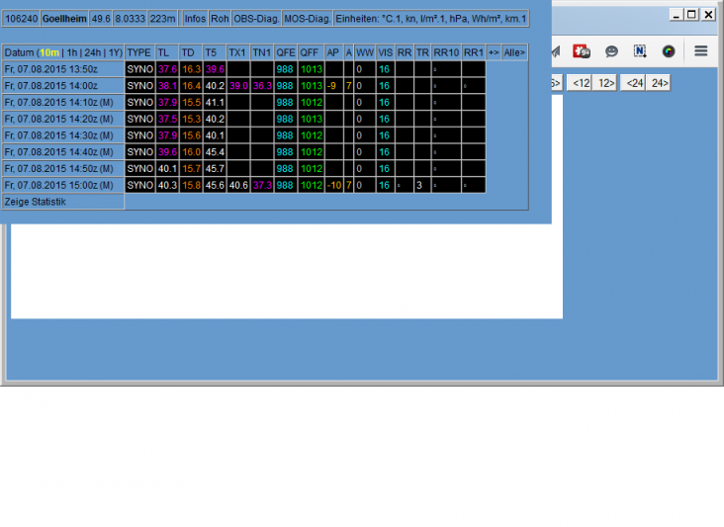Image resolution: width=724 pixels, height=527 pixels.
Task: Open the color wheel extension icon
Action: 669,51
